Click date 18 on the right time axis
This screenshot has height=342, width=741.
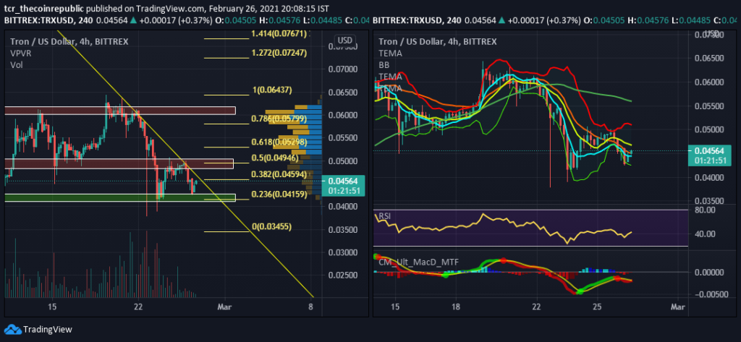[456, 307]
